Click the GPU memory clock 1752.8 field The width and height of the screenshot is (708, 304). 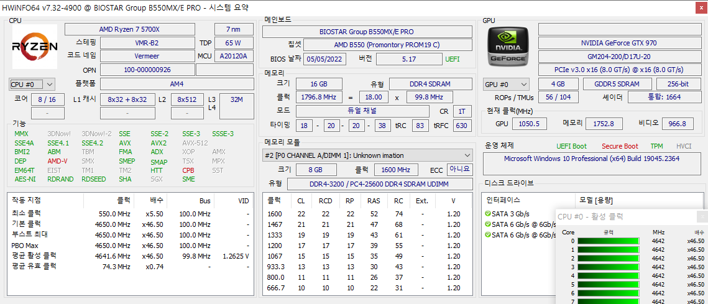point(604,124)
